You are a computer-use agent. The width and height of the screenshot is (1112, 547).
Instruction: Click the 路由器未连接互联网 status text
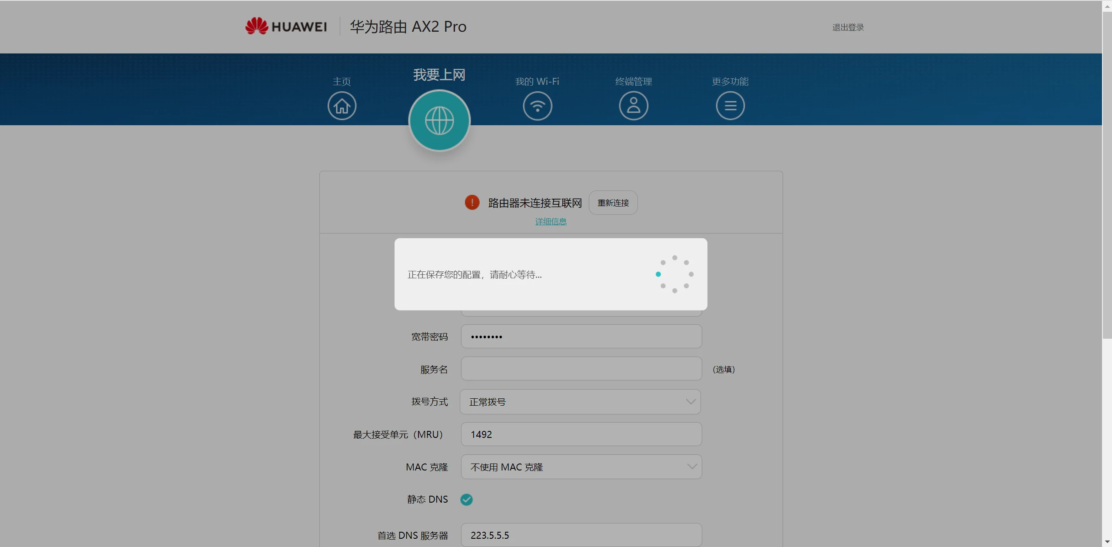(x=535, y=203)
